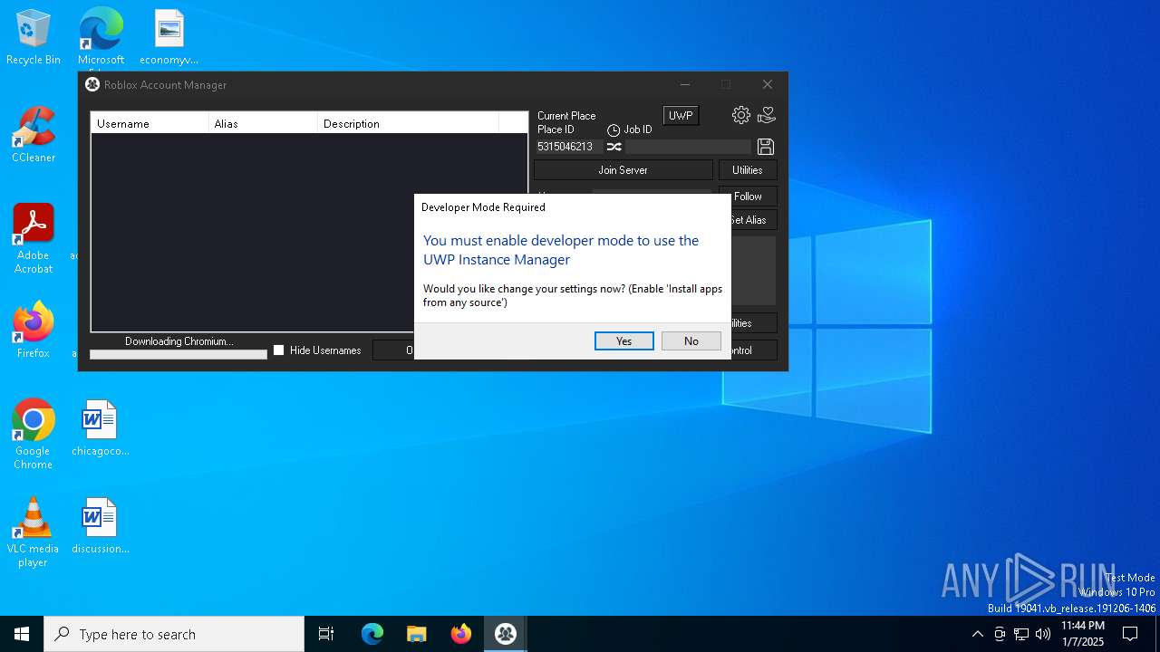The image size is (1160, 652).
Task: Open the settings gear in Account Manager
Action: tap(741, 115)
